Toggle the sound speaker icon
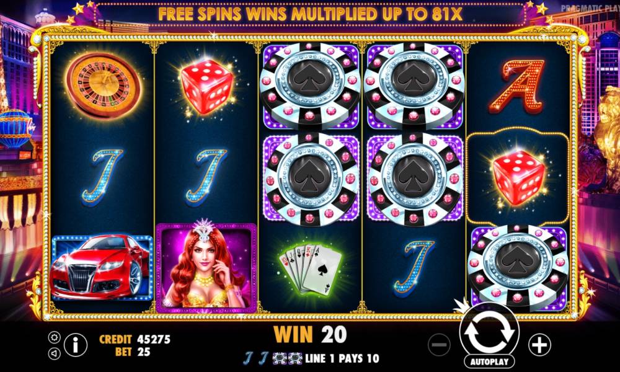Image resolution: width=620 pixels, height=372 pixels. (54, 353)
